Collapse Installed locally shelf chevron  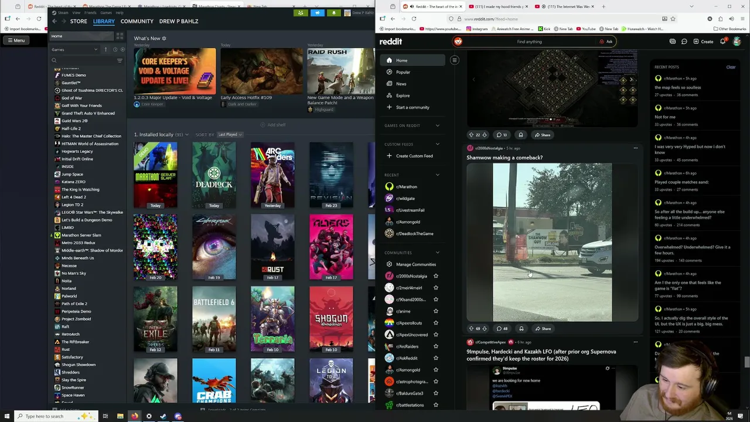click(187, 135)
